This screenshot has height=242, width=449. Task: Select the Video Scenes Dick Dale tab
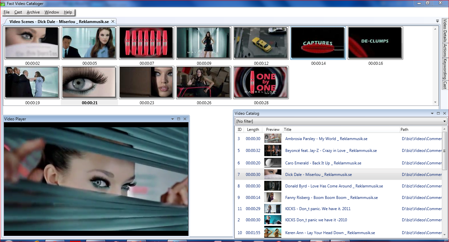(x=59, y=22)
